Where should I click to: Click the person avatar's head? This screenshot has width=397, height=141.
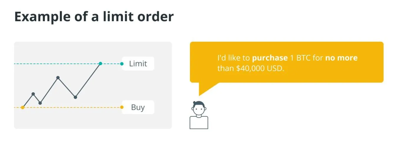point(198,108)
